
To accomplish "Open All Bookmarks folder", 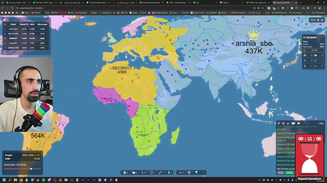I will click(x=319, y=13).
